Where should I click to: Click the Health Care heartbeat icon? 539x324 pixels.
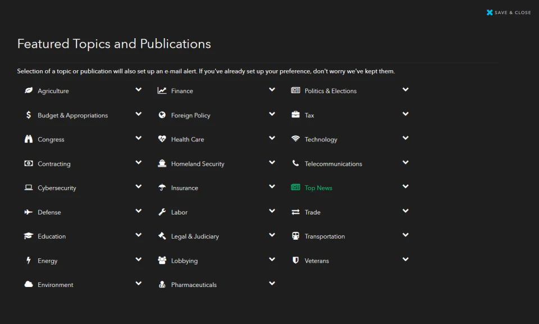coord(162,139)
